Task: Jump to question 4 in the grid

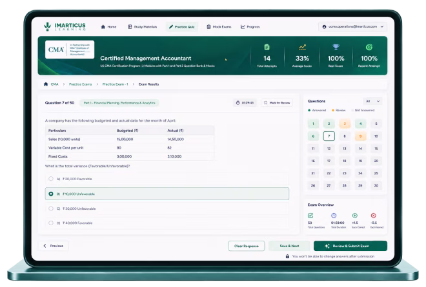Action: [361, 124]
